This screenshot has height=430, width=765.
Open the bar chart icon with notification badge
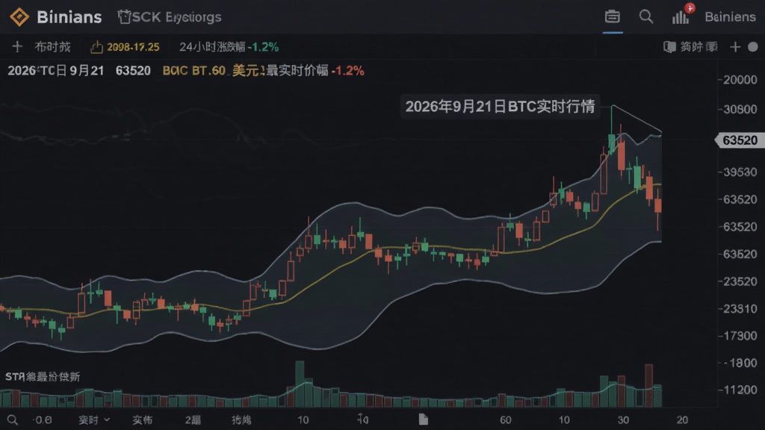pyautogui.click(x=683, y=15)
